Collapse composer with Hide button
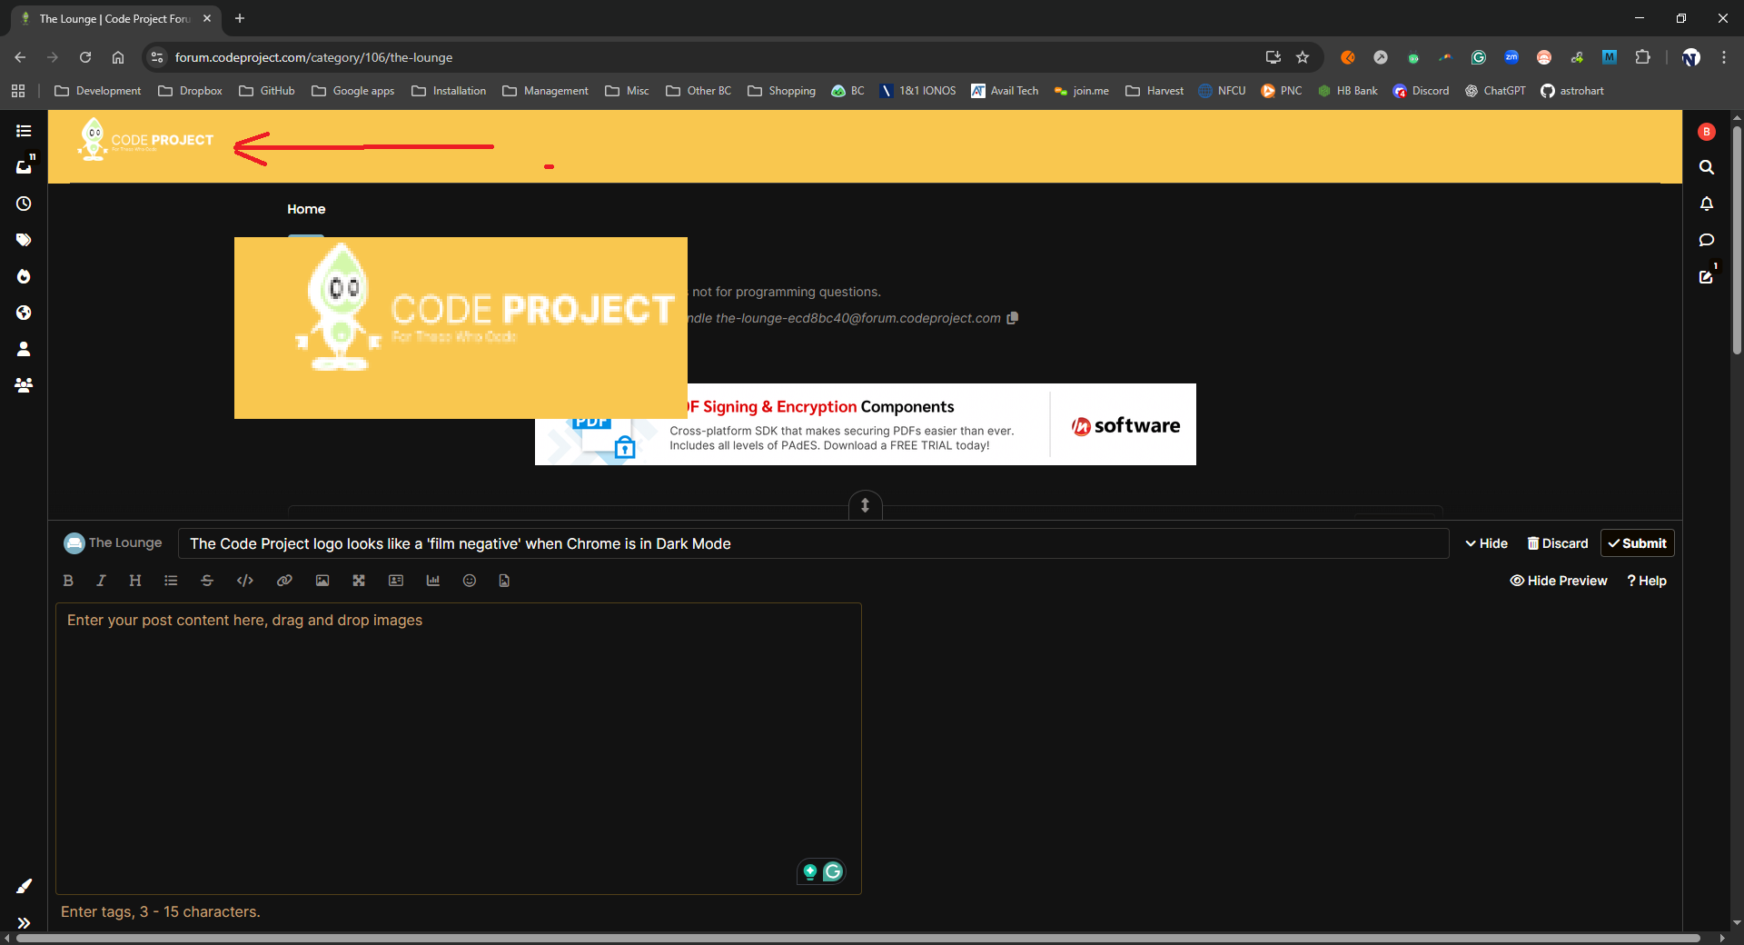The height and width of the screenshot is (945, 1744). (x=1486, y=543)
